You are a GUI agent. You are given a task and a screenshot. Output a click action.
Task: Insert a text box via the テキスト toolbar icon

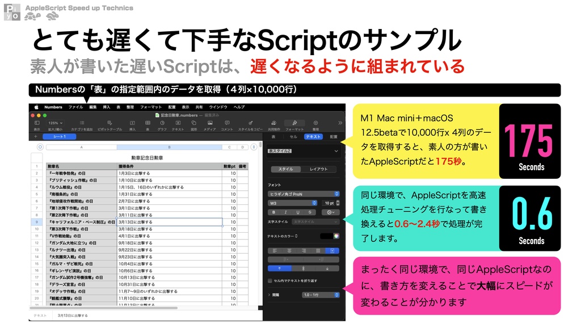pyautogui.click(x=178, y=123)
